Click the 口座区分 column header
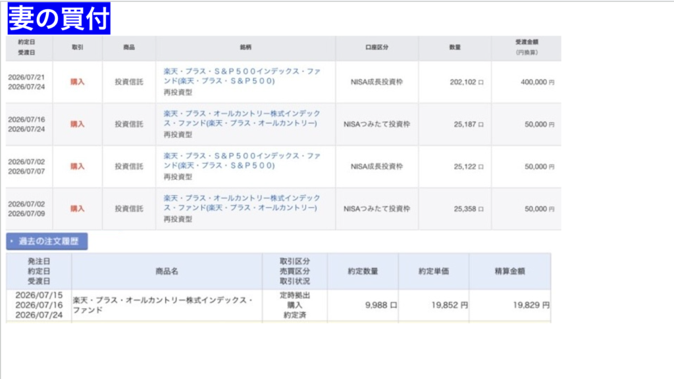This screenshot has width=674, height=379. tap(376, 47)
